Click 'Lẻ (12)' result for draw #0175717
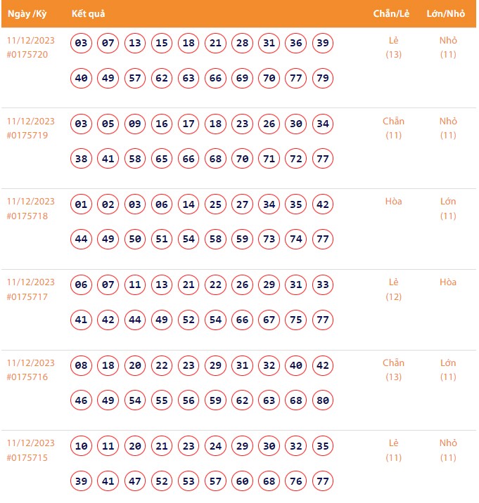The height and width of the screenshot is (503, 479). tap(393, 289)
